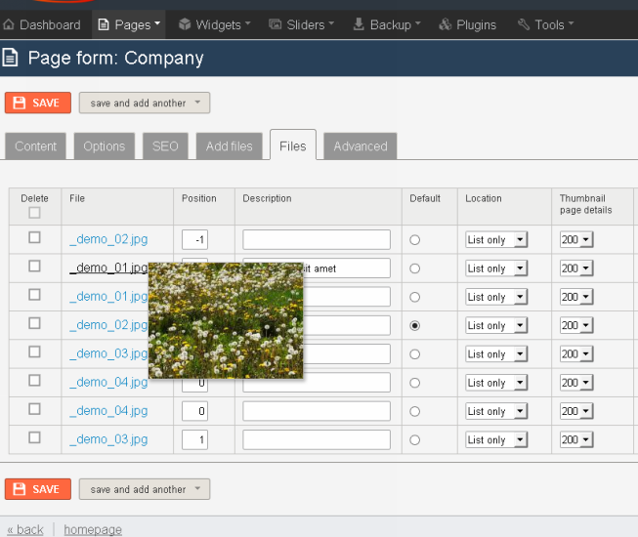Follow the 'homepage' link

(x=93, y=530)
